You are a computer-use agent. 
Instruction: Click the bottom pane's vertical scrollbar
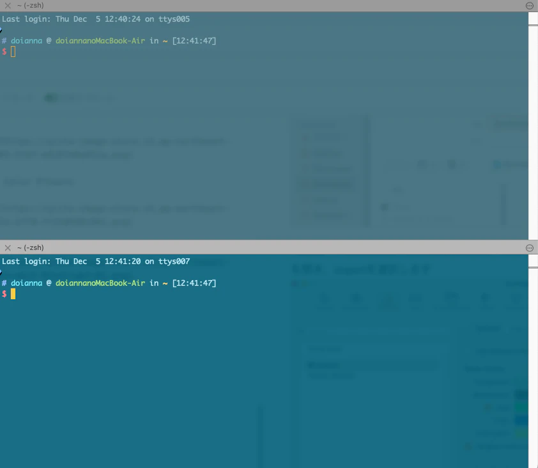coord(533,361)
